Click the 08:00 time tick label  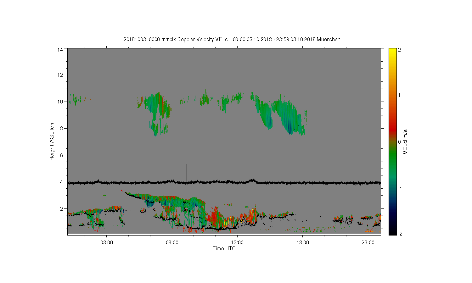point(172,243)
